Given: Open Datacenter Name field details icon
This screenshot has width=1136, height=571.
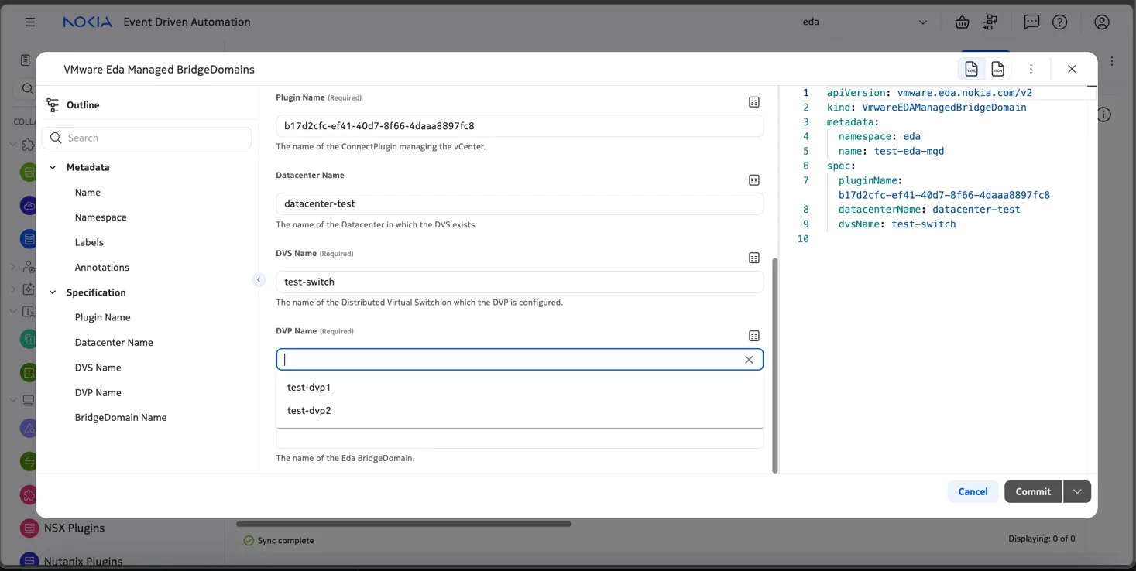Looking at the screenshot, I should (x=754, y=180).
